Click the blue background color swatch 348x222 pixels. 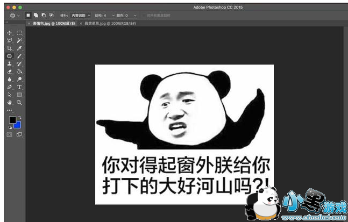click(18, 125)
